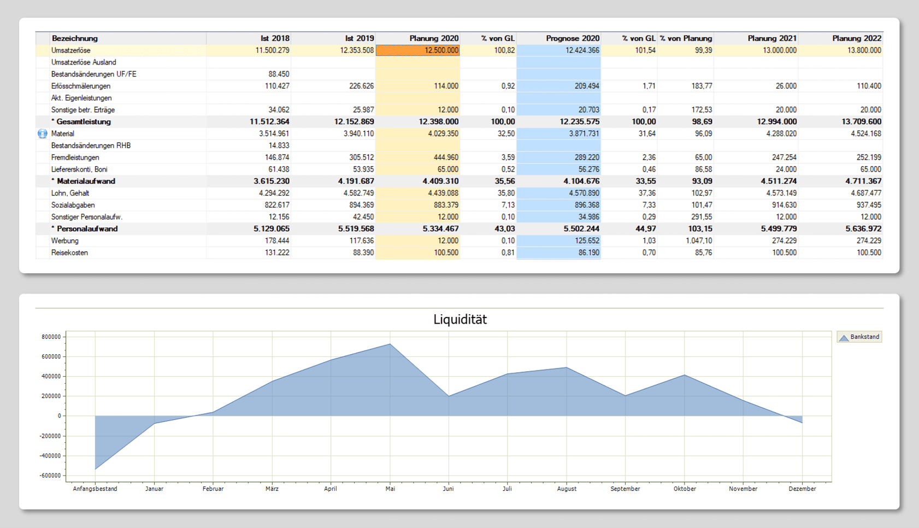Select the Bestandsänderungen RHB row label
Screen dimensions: 919x528
[91, 145]
